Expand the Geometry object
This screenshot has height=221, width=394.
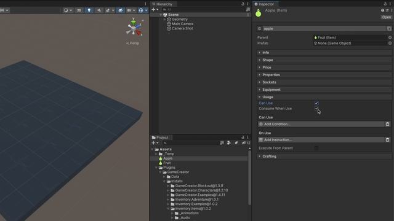pyautogui.click(x=165, y=19)
